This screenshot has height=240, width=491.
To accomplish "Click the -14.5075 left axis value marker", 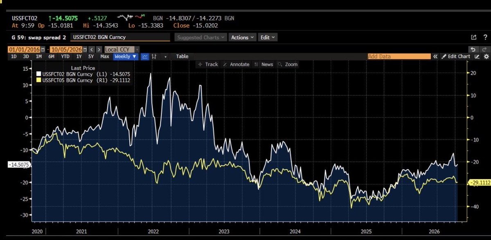I will click(x=19, y=165).
